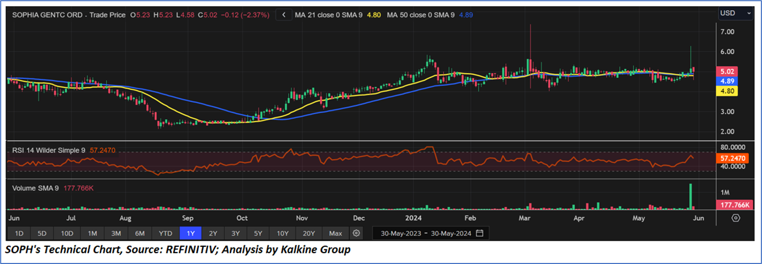Select the 5D time range
The image size is (762, 264).
(x=43, y=233)
